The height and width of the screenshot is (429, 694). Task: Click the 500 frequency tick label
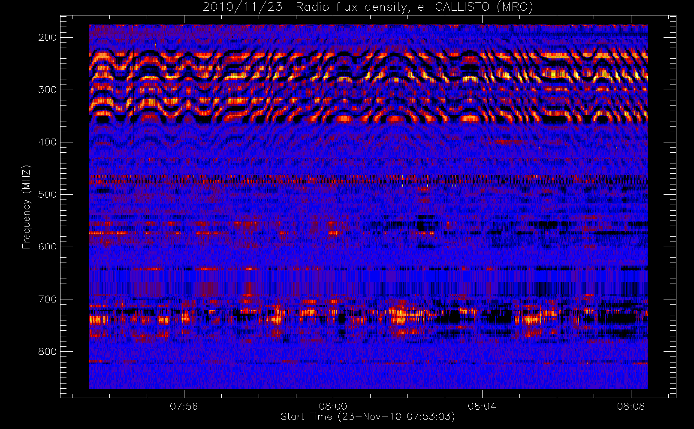(47, 194)
